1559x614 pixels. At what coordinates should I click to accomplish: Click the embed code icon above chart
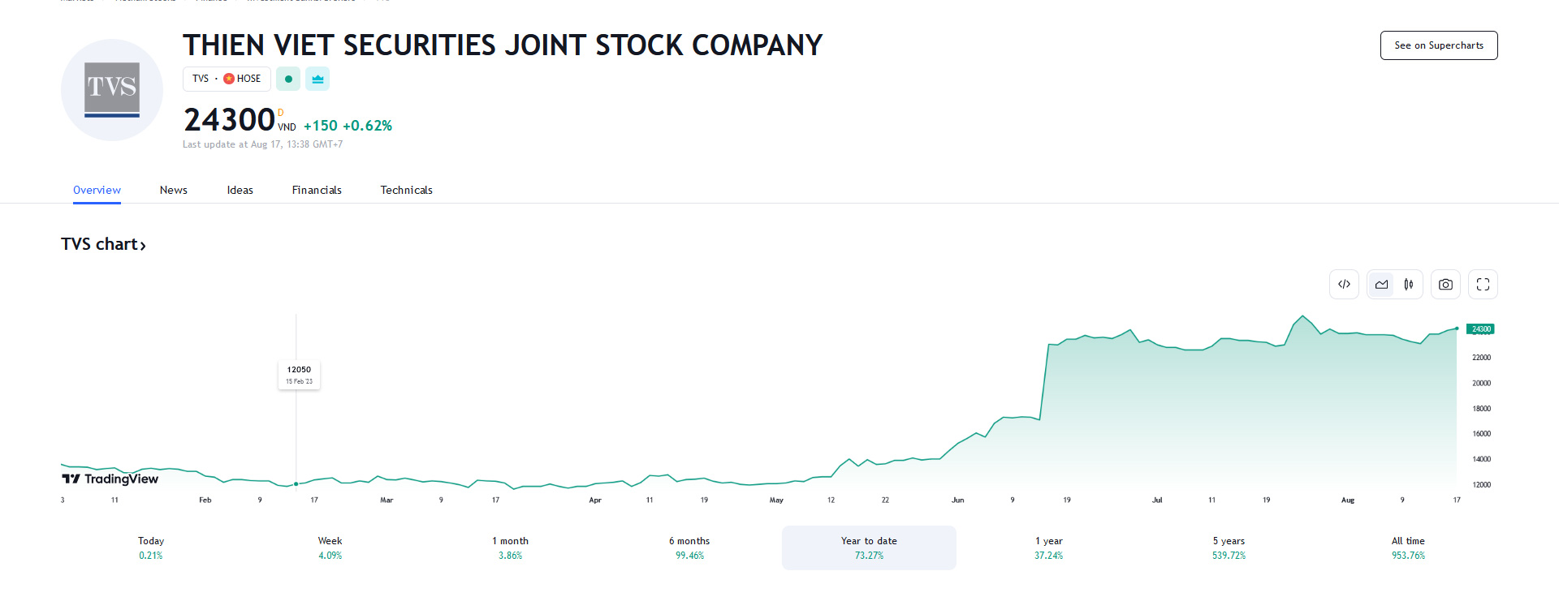(x=1344, y=285)
